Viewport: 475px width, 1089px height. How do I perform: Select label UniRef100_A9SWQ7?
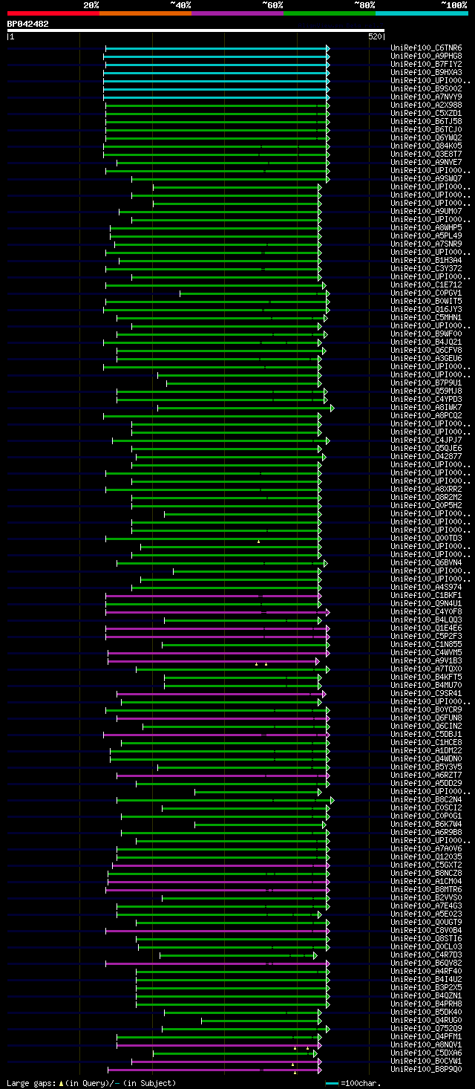click(426, 179)
